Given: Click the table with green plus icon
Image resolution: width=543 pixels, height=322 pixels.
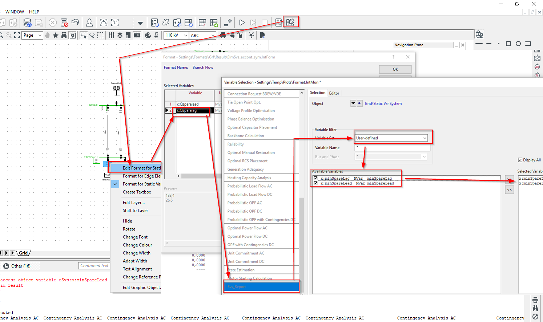Looking at the screenshot, I should coord(214,23).
